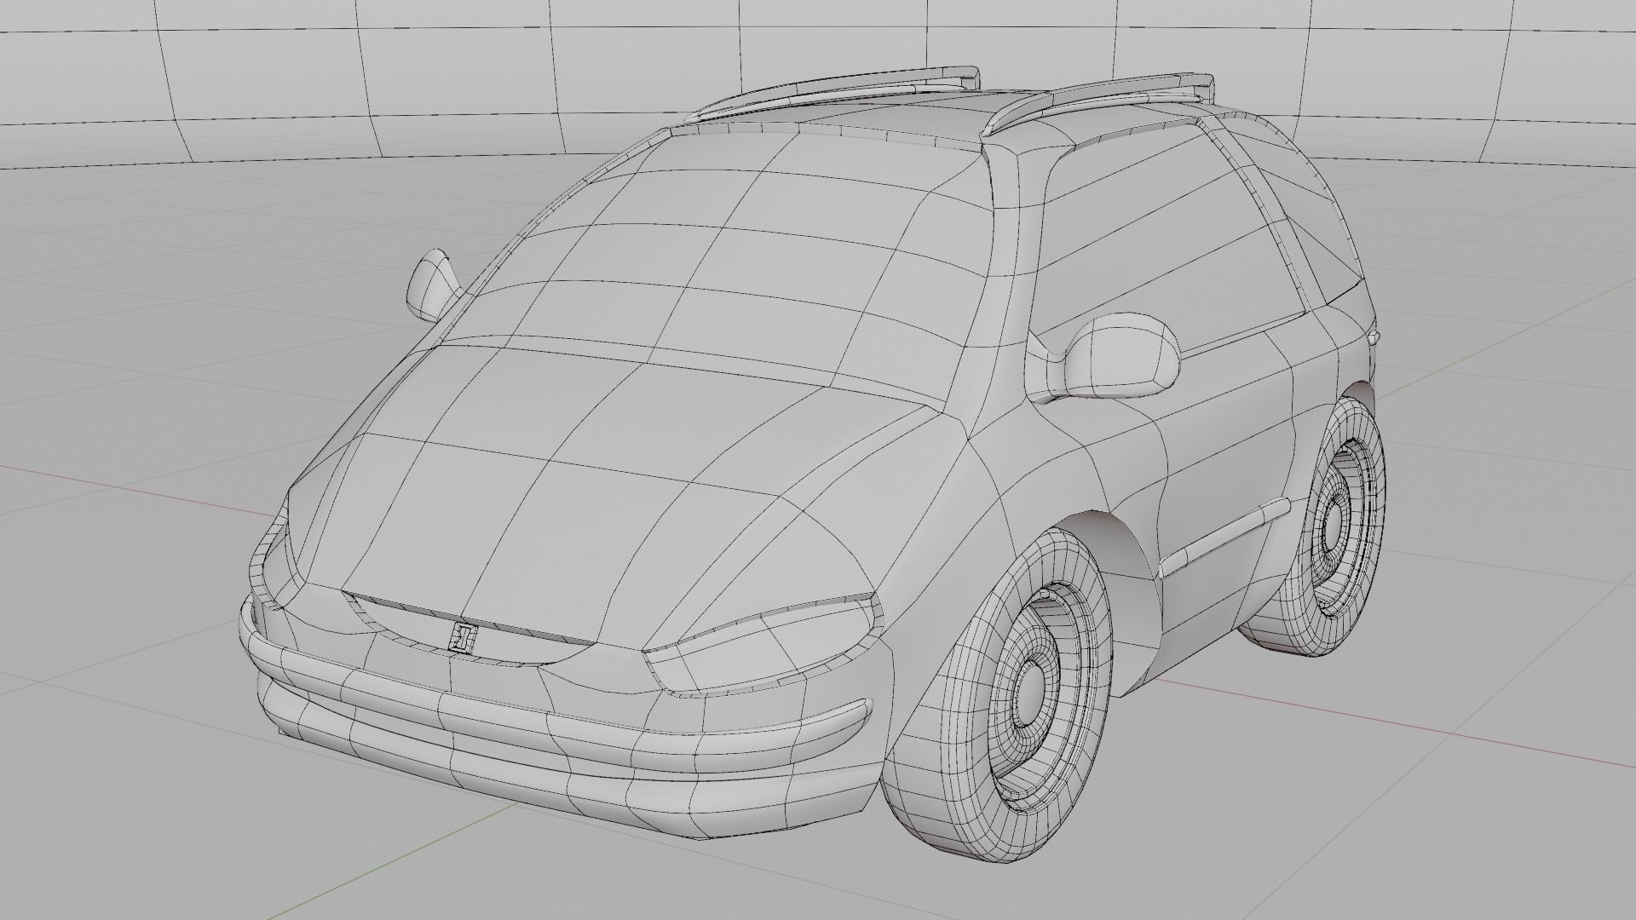Select the far roof rail
This screenshot has height=920, width=1636.
[833, 90]
